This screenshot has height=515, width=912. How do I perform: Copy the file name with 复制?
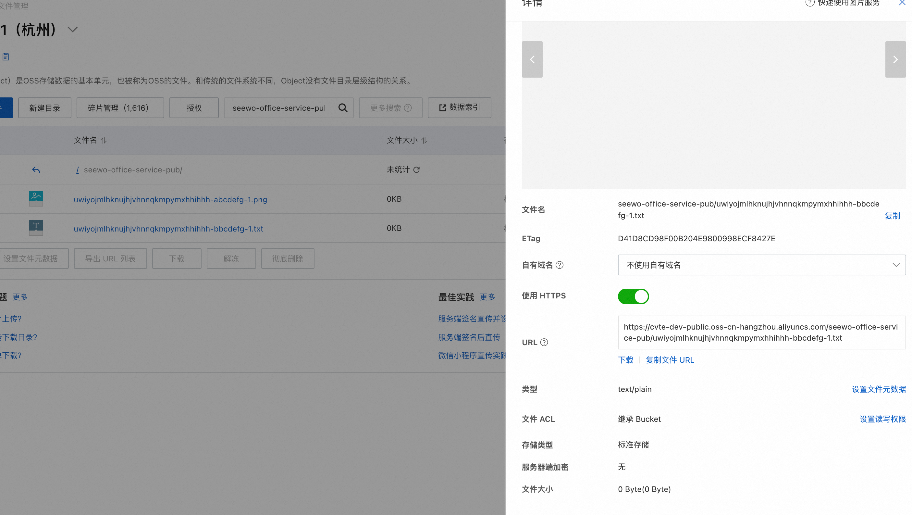[892, 216]
